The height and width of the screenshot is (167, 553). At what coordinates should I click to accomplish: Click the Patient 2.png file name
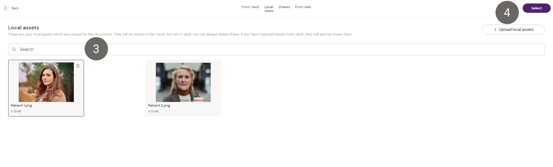tap(159, 105)
